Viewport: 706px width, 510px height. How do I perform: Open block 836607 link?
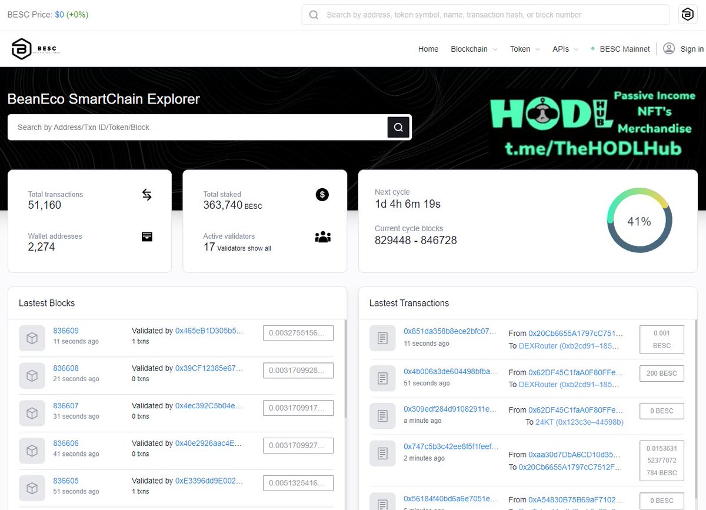coord(66,406)
